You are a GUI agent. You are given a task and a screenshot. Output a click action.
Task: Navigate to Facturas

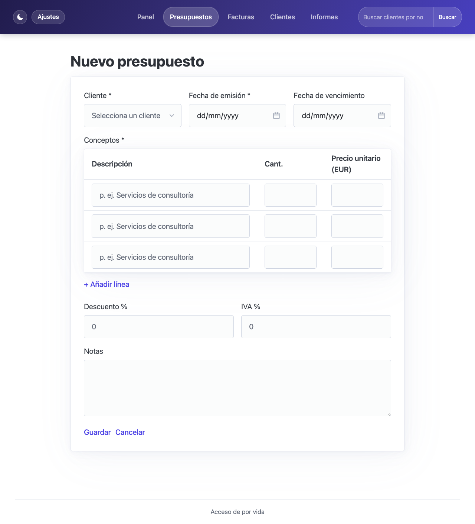tap(241, 17)
